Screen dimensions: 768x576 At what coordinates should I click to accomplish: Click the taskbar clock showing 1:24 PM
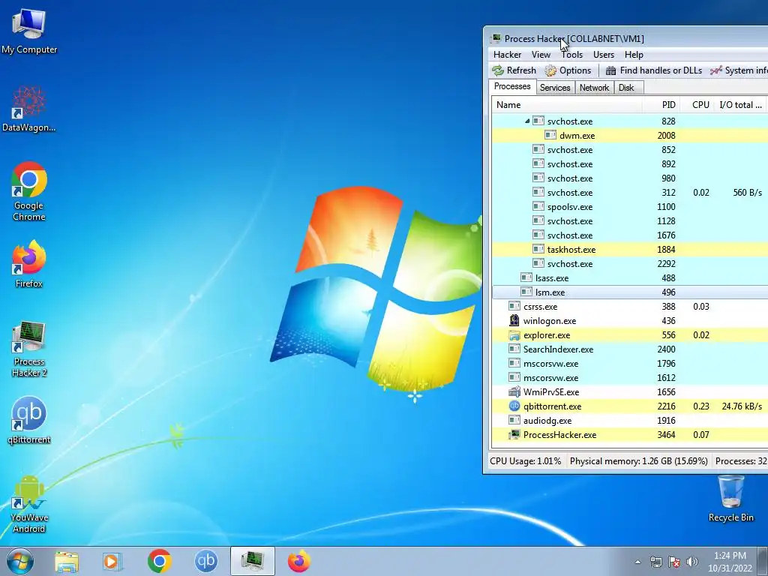[x=730, y=562]
